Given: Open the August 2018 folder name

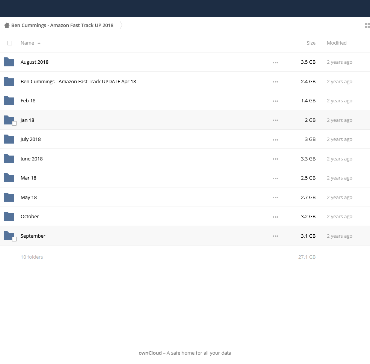Looking at the screenshot, I should click(35, 62).
